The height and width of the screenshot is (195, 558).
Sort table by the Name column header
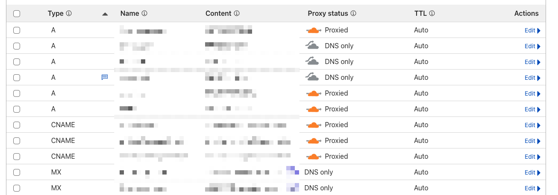click(x=130, y=14)
